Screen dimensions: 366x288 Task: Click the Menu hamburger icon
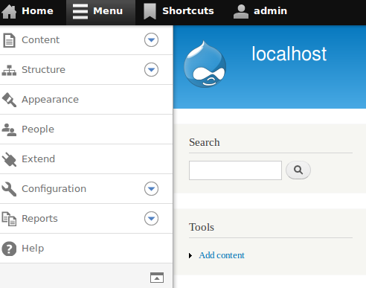[x=80, y=11]
